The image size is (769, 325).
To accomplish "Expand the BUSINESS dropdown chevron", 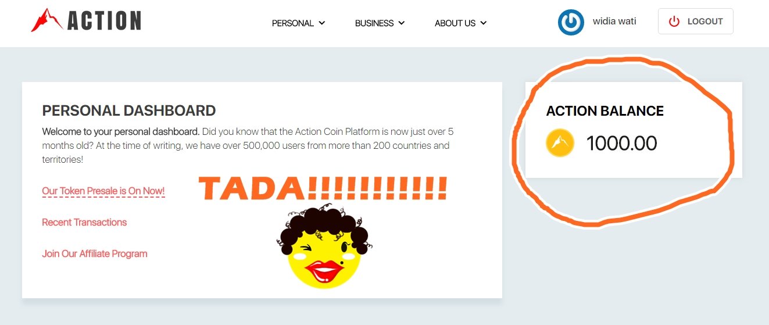I will (x=402, y=23).
